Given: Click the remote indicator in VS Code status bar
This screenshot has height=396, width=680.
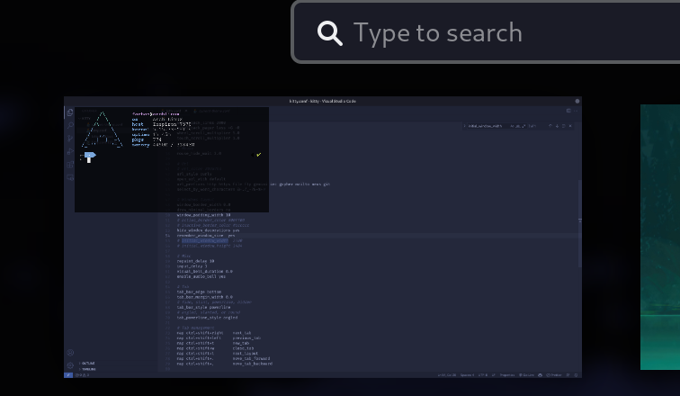Looking at the screenshot, I should click(x=68, y=375).
